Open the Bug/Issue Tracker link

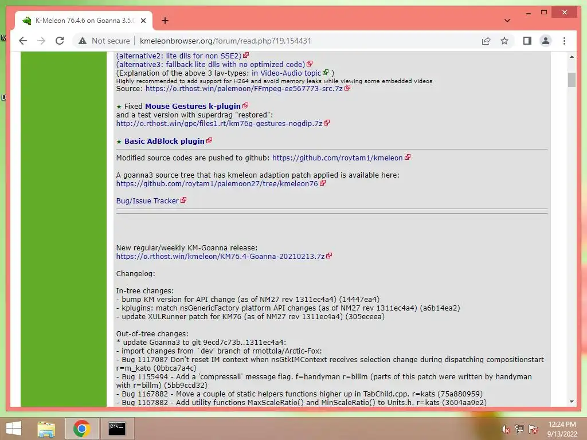147,201
